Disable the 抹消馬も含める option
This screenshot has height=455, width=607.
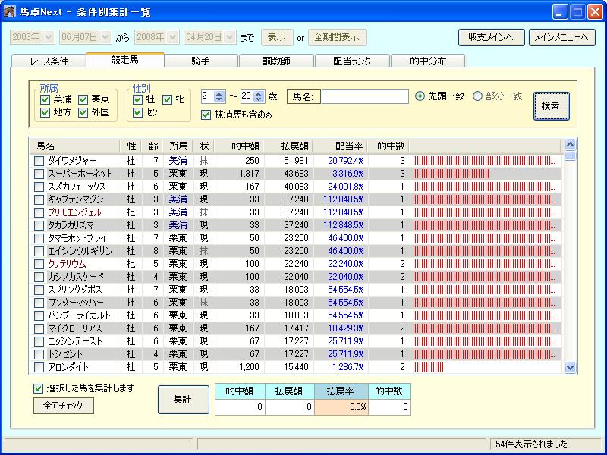[x=206, y=115]
